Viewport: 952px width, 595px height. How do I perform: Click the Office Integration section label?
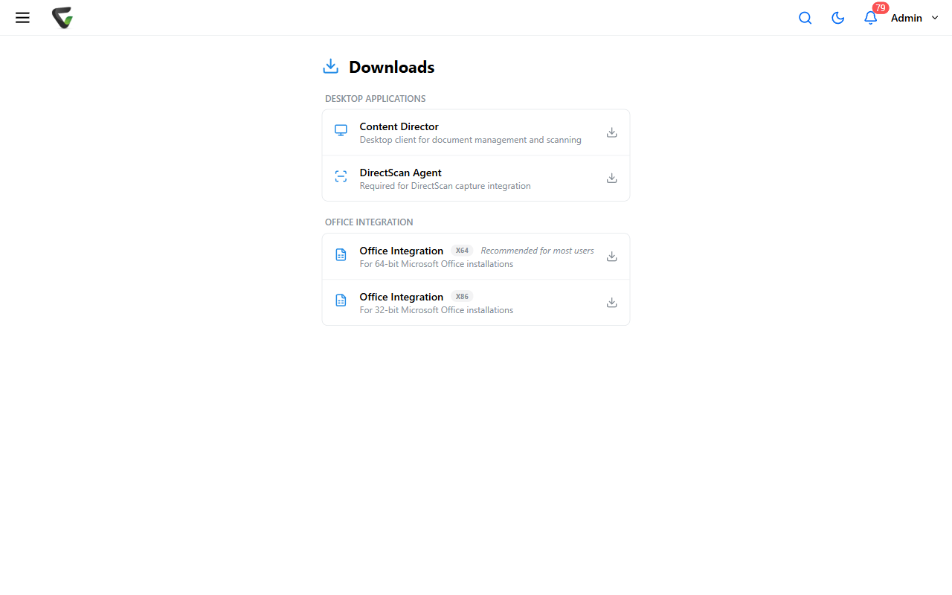[x=369, y=222]
